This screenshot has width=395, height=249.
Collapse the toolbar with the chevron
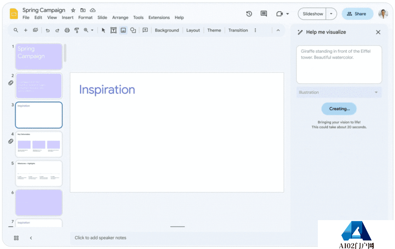[x=278, y=30]
